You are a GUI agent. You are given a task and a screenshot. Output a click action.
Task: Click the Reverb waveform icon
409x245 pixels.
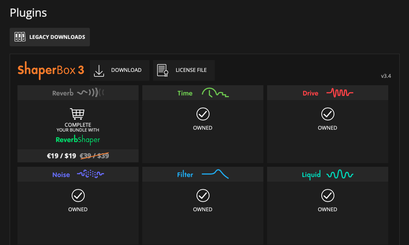(x=91, y=92)
